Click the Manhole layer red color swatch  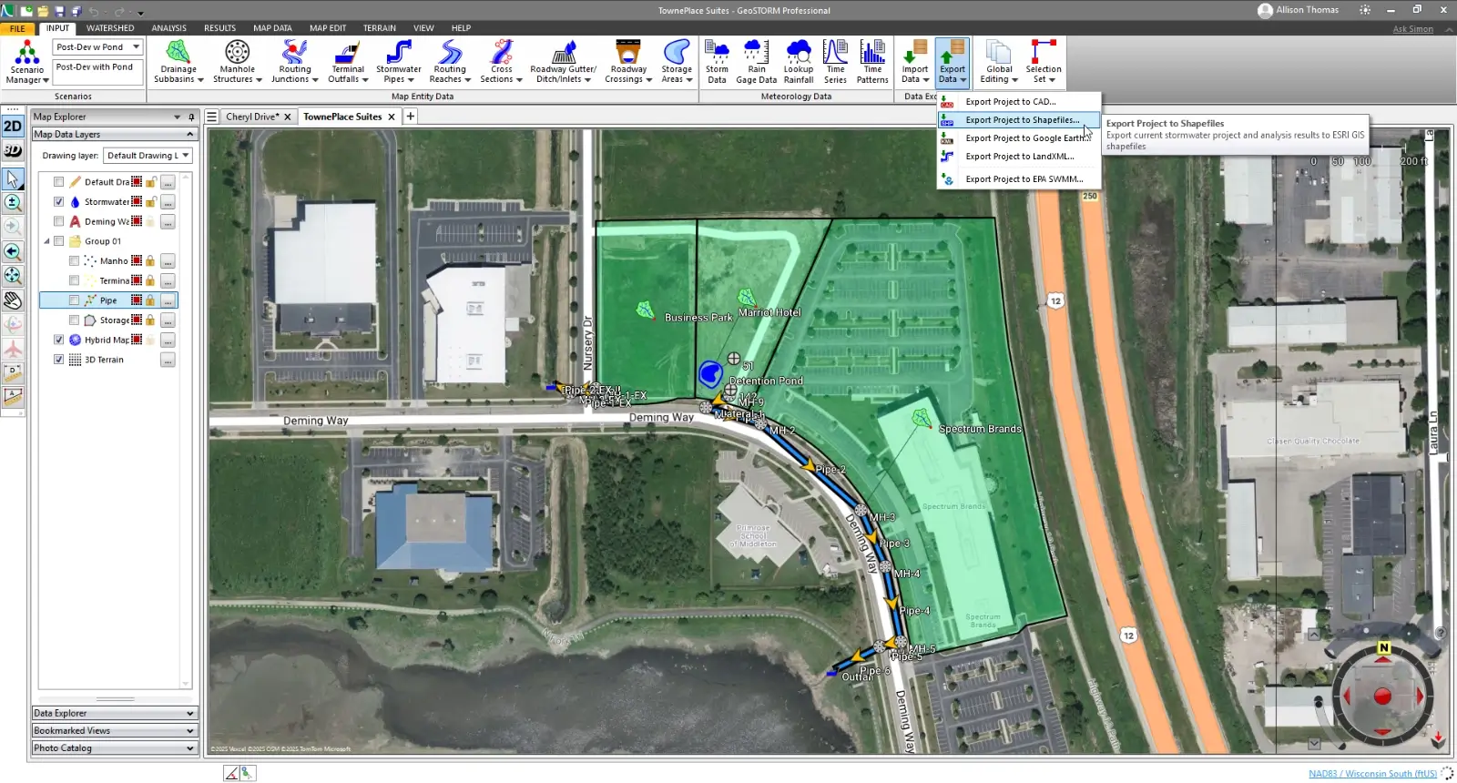pyautogui.click(x=137, y=260)
